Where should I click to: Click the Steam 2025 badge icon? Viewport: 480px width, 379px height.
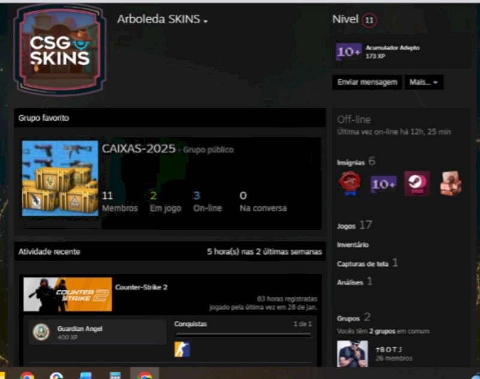coord(417,184)
